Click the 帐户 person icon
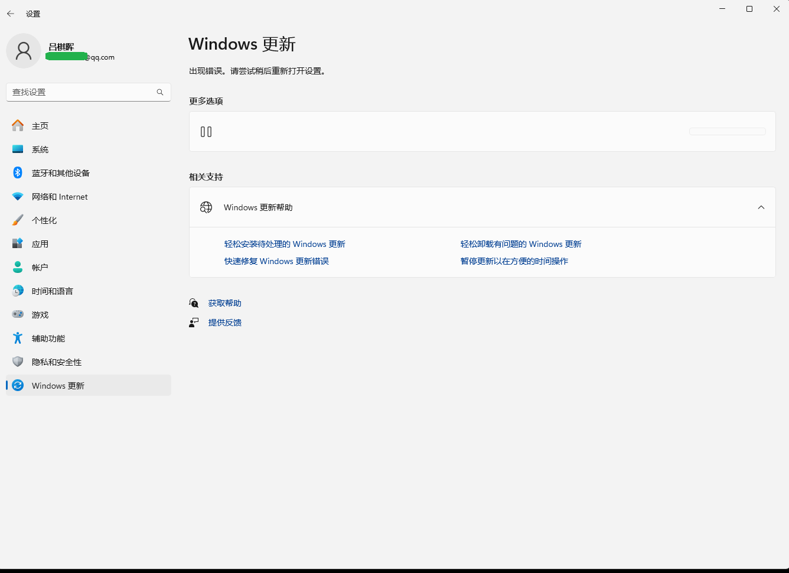This screenshot has height=573, width=789. (x=18, y=267)
